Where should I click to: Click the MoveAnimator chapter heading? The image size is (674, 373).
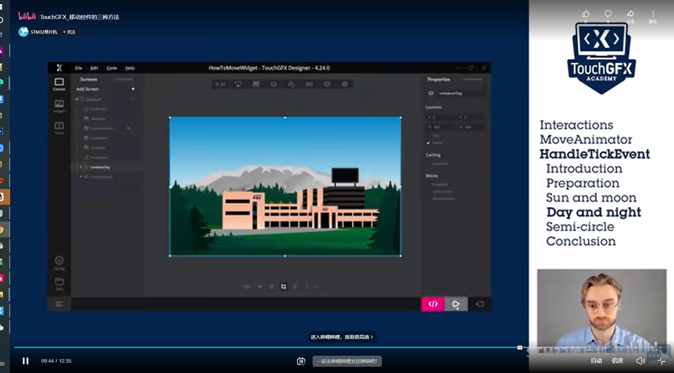pyautogui.click(x=586, y=139)
